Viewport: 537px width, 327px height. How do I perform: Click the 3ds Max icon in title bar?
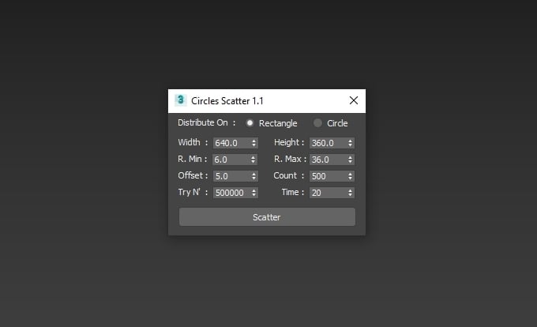(x=181, y=100)
